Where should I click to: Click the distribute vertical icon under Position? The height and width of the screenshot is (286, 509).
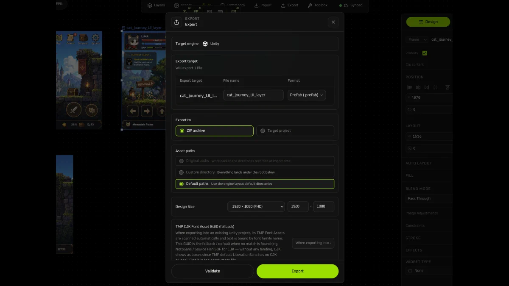coord(447,87)
